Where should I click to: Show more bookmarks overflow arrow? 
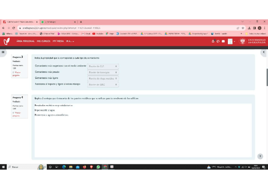click(x=241, y=34)
